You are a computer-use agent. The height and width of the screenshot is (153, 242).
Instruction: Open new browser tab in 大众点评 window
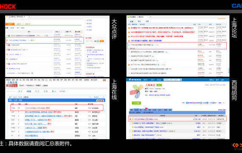tap(29, 17)
